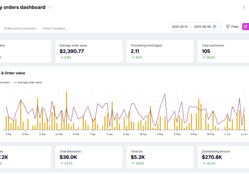Click the tall yellow bar near 24 Mar

(x=66, y=111)
